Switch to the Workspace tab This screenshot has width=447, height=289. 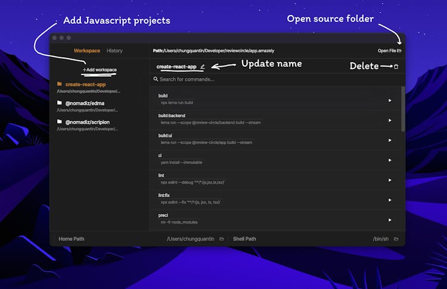[x=87, y=51]
